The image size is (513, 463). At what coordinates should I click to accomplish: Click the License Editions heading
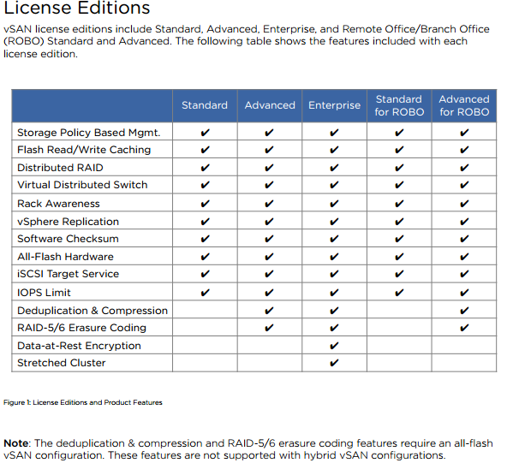pyautogui.click(x=76, y=8)
